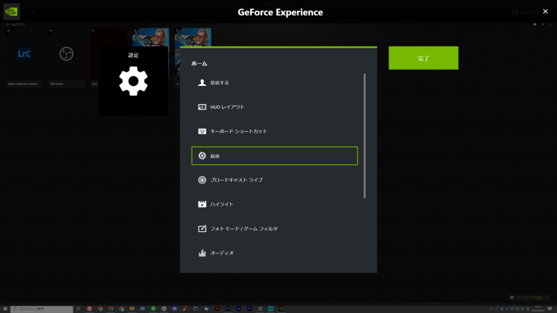This screenshot has width=557, height=313.
Task: Click the feedback link in background
Action: click(529, 298)
